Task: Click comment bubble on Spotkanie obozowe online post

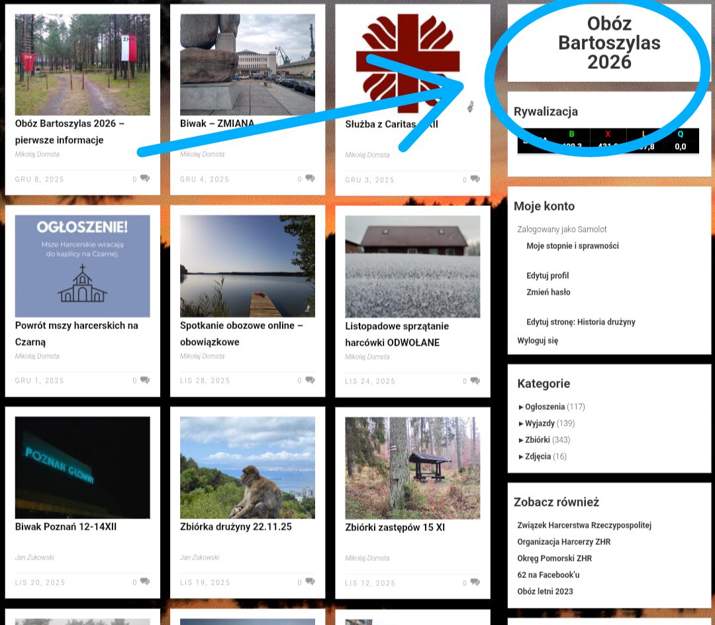Action: point(310,380)
